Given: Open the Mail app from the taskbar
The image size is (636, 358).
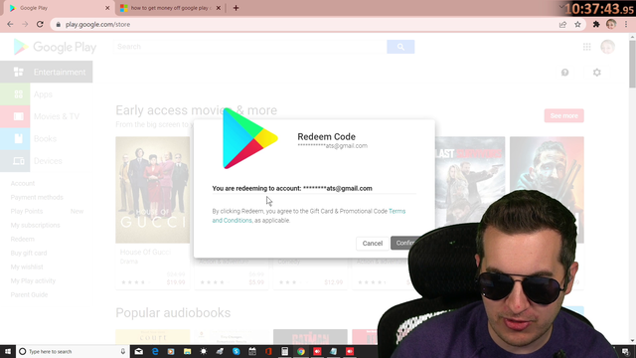Looking at the screenshot, I should point(139,351).
